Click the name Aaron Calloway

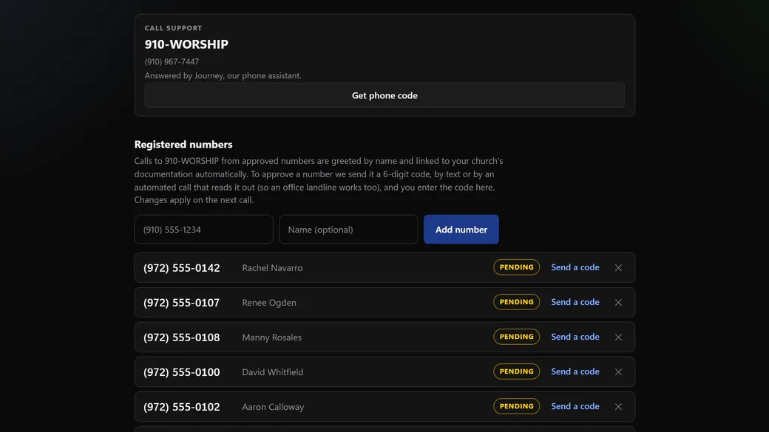pyautogui.click(x=273, y=407)
